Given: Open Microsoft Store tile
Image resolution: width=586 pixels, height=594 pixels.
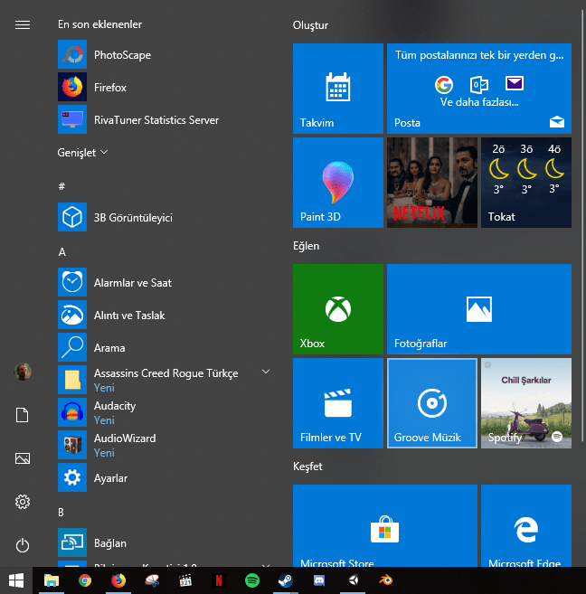Looking at the screenshot, I should pyautogui.click(x=384, y=528).
